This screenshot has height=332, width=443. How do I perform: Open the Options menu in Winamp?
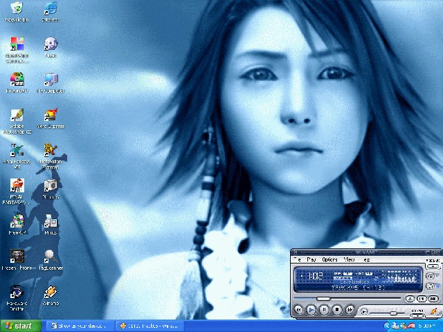pyautogui.click(x=329, y=259)
